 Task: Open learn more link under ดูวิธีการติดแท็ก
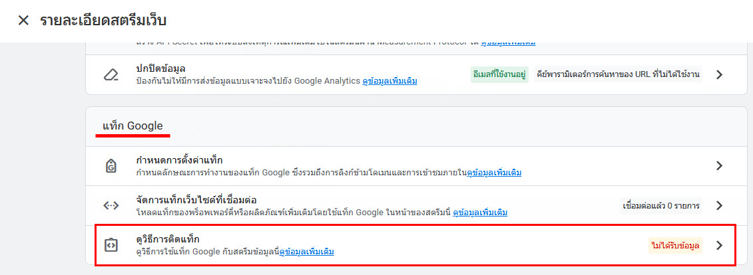point(306,251)
